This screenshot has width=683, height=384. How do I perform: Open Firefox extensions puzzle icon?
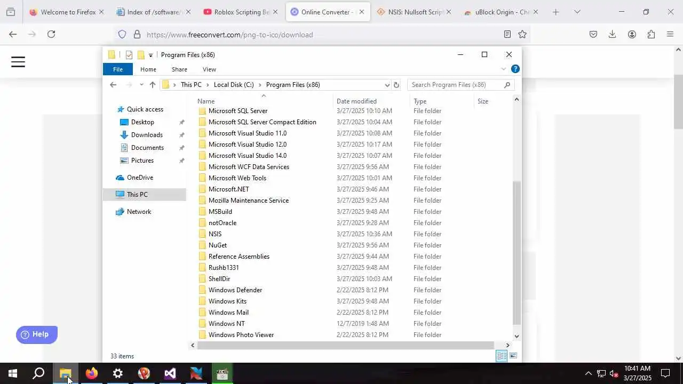tap(651, 34)
